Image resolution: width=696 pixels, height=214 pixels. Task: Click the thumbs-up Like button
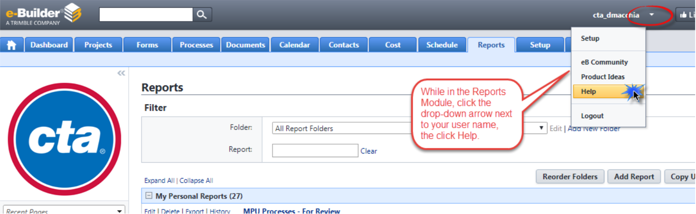687,15
